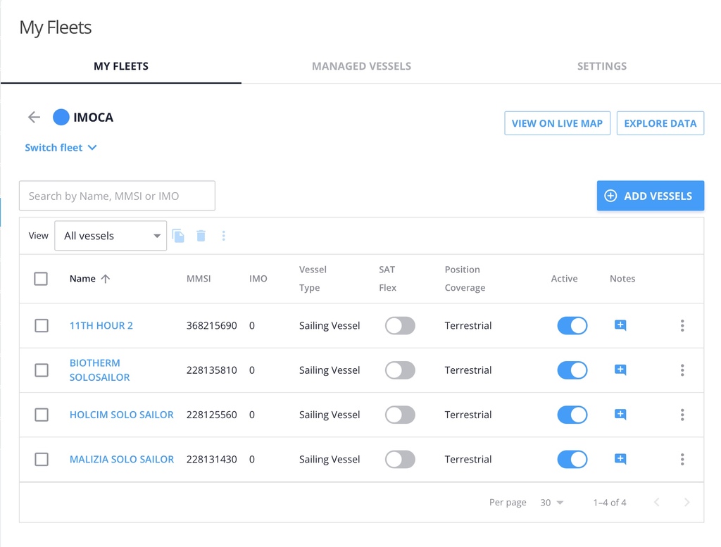Go to the next page of vessels
The height and width of the screenshot is (547, 721).
tap(687, 503)
